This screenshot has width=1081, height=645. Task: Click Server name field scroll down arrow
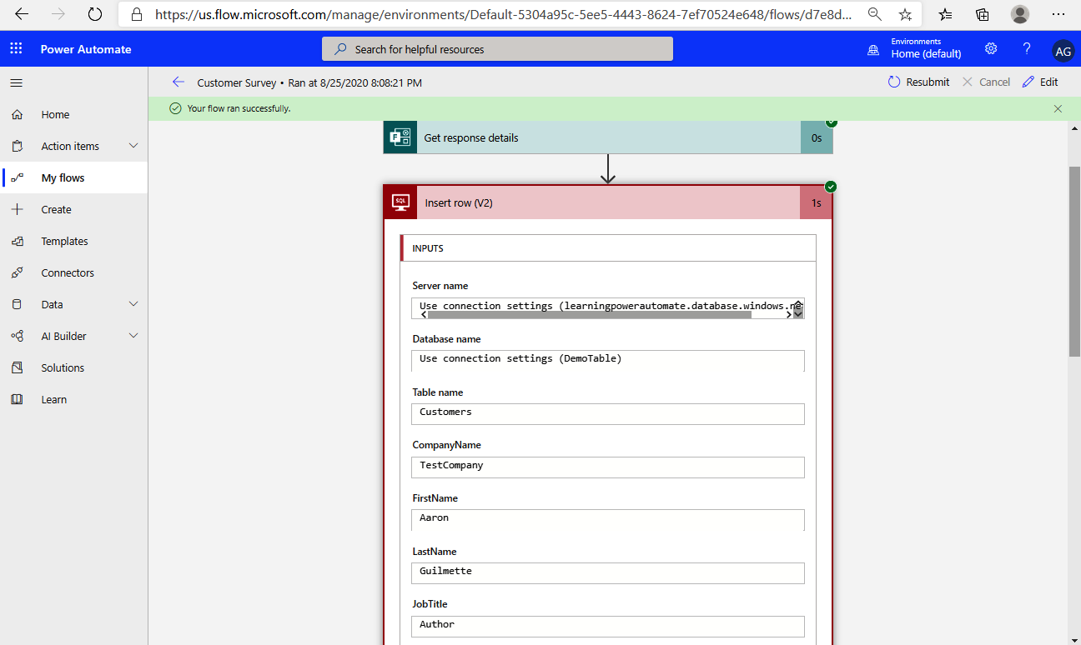(x=798, y=314)
